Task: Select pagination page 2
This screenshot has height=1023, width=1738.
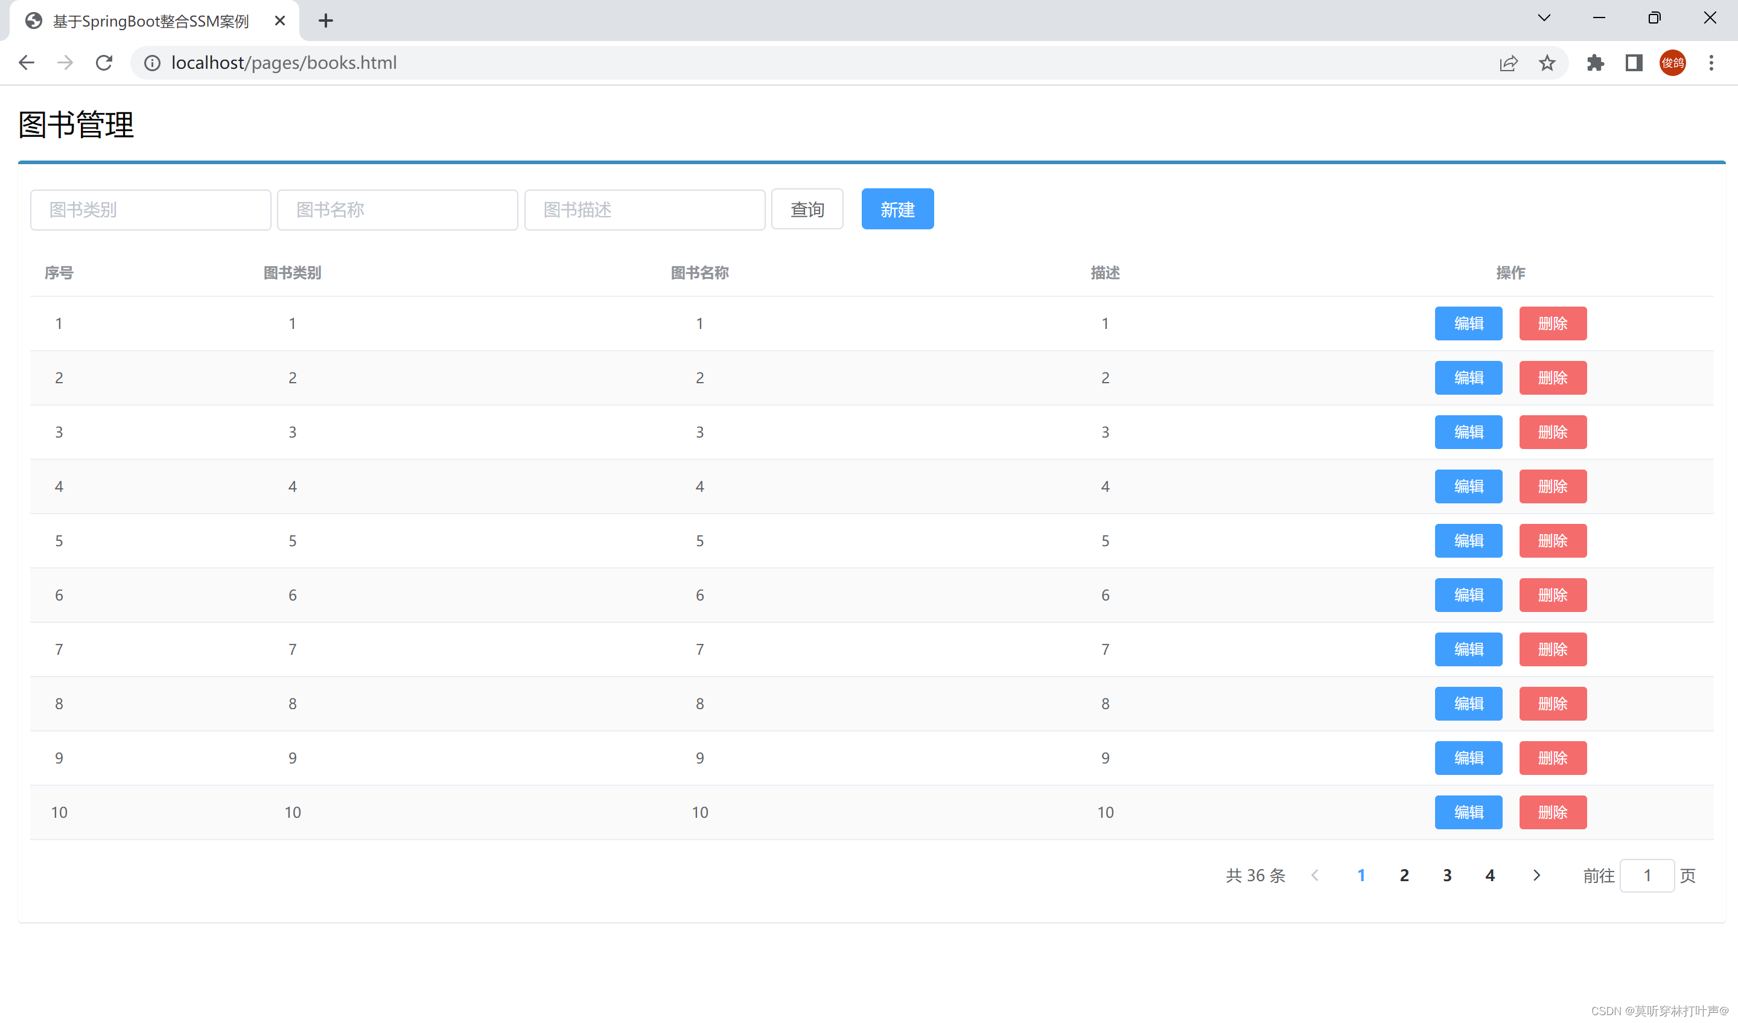Action: point(1404,875)
